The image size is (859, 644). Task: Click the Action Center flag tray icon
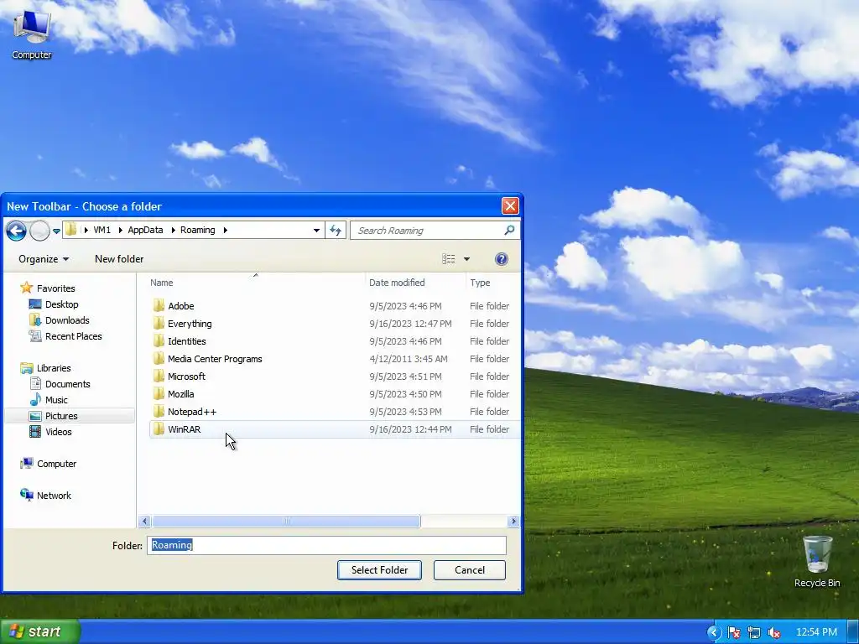733,632
